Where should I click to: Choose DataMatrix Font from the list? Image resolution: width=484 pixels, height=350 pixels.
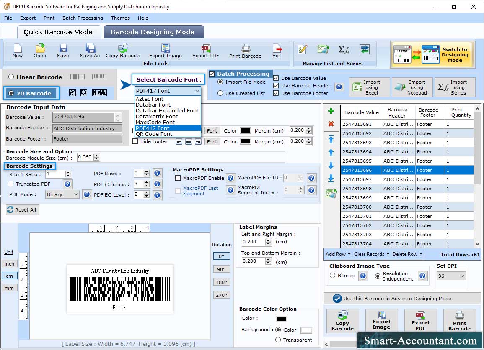tap(168, 117)
